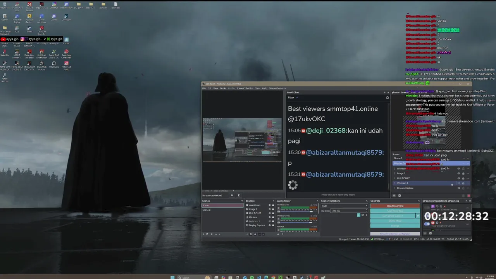Open Windows Start menu on taskbar
The width and height of the screenshot is (496, 279).
pyautogui.click(x=173, y=277)
